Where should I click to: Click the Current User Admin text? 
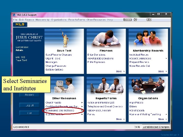point(19,50)
